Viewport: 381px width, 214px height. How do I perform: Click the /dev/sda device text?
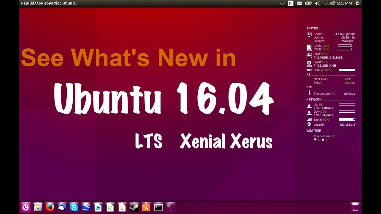click(x=349, y=94)
